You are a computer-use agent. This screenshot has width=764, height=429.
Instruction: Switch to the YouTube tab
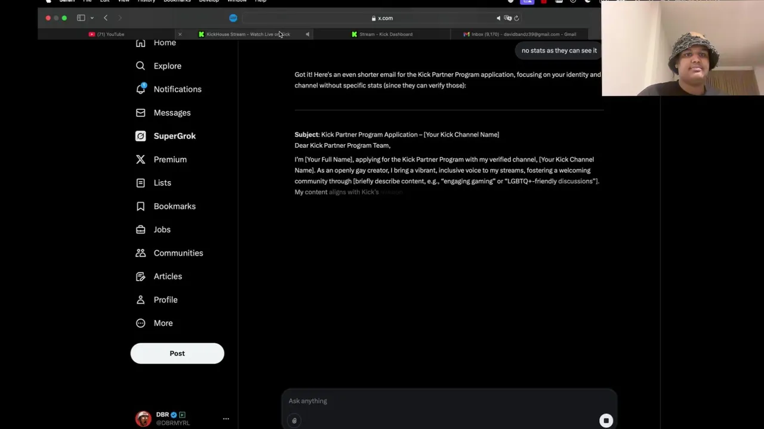(x=106, y=34)
